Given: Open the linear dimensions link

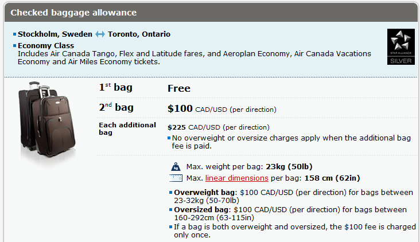Looking at the screenshot, I should [x=237, y=178].
